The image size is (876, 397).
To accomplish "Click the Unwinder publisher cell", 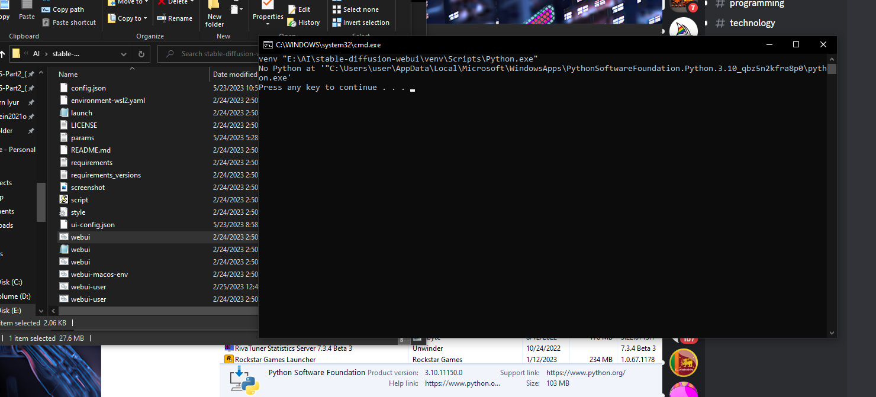I will [x=428, y=348].
